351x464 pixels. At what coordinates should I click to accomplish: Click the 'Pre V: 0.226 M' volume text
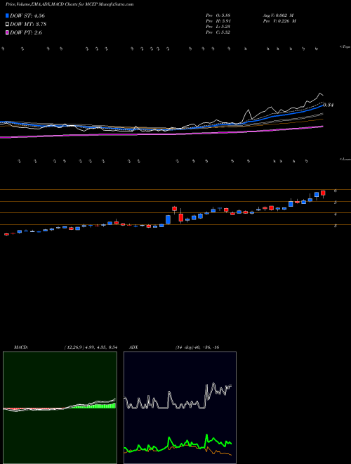(x=279, y=21)
